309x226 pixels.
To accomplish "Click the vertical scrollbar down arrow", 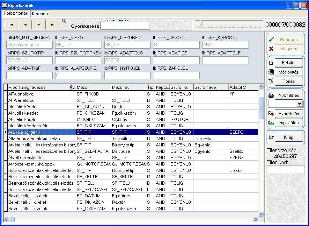I will click(x=261, y=214).
